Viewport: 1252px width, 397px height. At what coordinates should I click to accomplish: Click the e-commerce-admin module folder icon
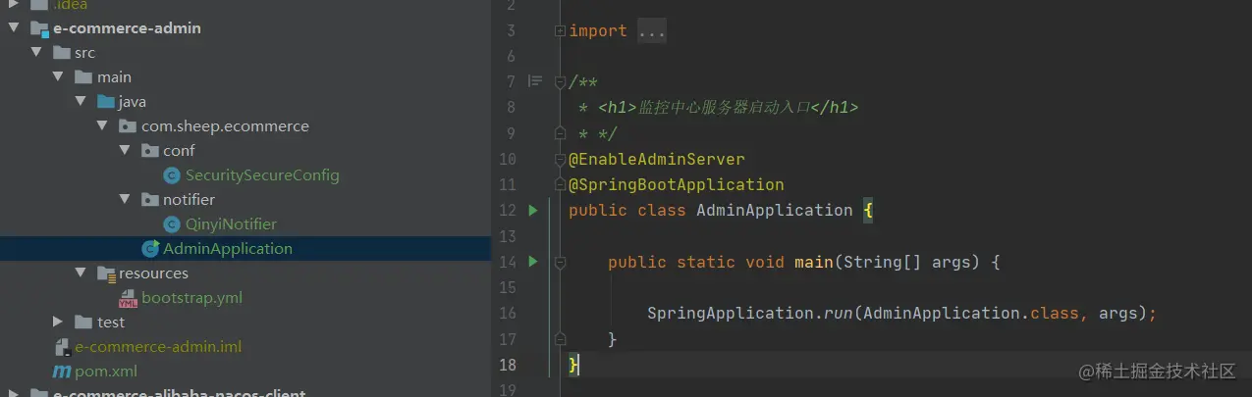[x=39, y=28]
